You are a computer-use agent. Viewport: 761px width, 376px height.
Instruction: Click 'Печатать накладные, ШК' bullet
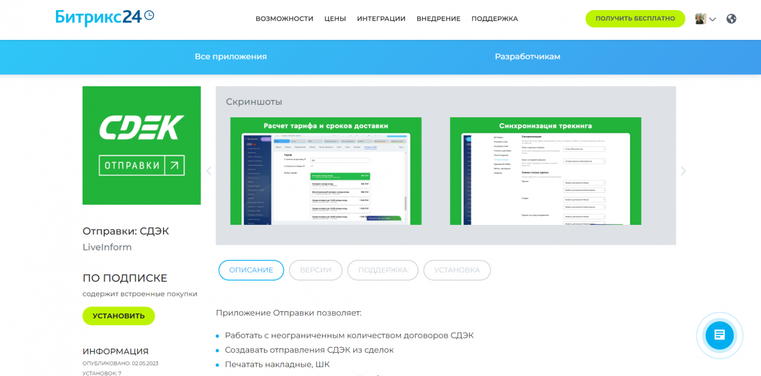click(x=277, y=364)
